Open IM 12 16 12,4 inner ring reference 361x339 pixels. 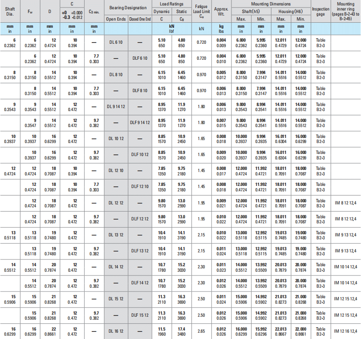pos(346,331)
